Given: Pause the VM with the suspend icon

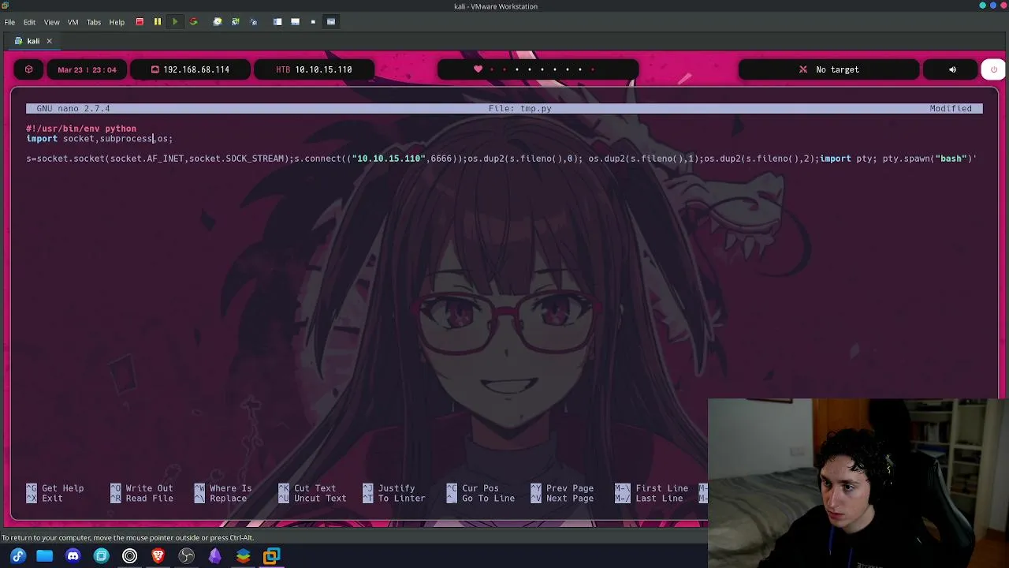Looking at the screenshot, I should click(x=157, y=22).
